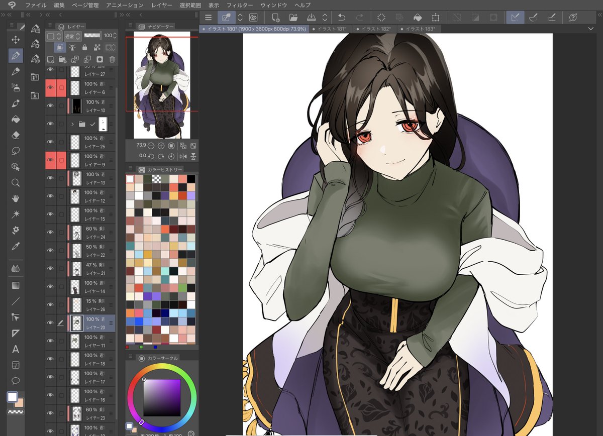Click the Redo arrow in command bar

[x=360, y=18]
